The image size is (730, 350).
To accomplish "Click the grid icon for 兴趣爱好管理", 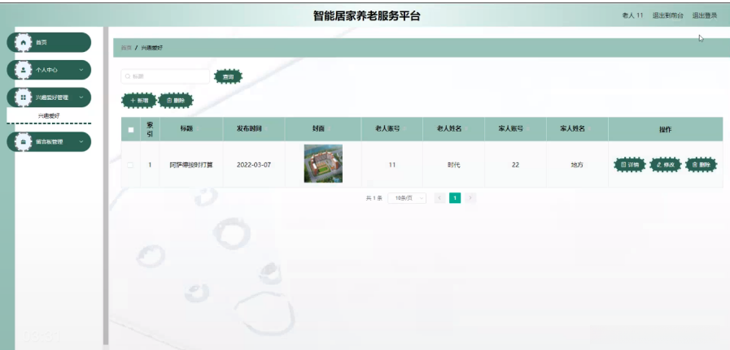I will [24, 97].
